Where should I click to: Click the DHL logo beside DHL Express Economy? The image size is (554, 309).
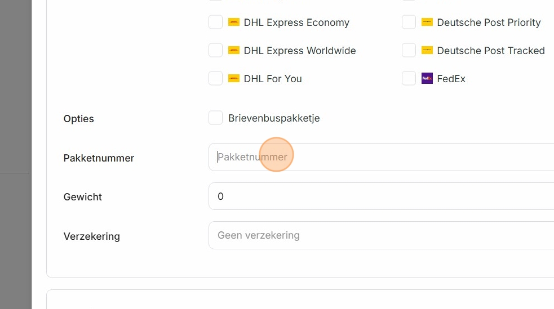coord(234,23)
